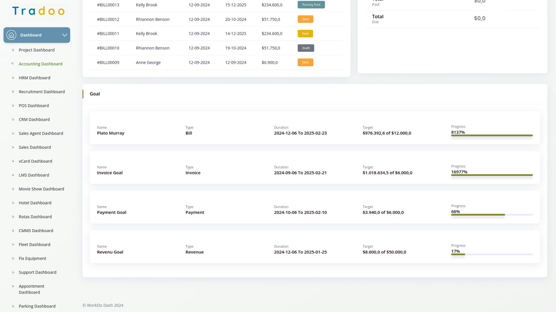The image size is (556, 312).
Task: Open Hotel Dashboard from sidebar
Action: [35, 203]
